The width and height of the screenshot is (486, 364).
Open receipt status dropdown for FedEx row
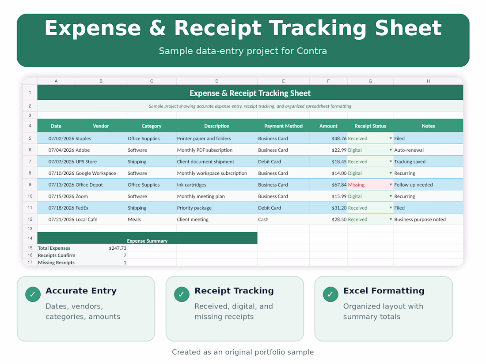coord(391,208)
